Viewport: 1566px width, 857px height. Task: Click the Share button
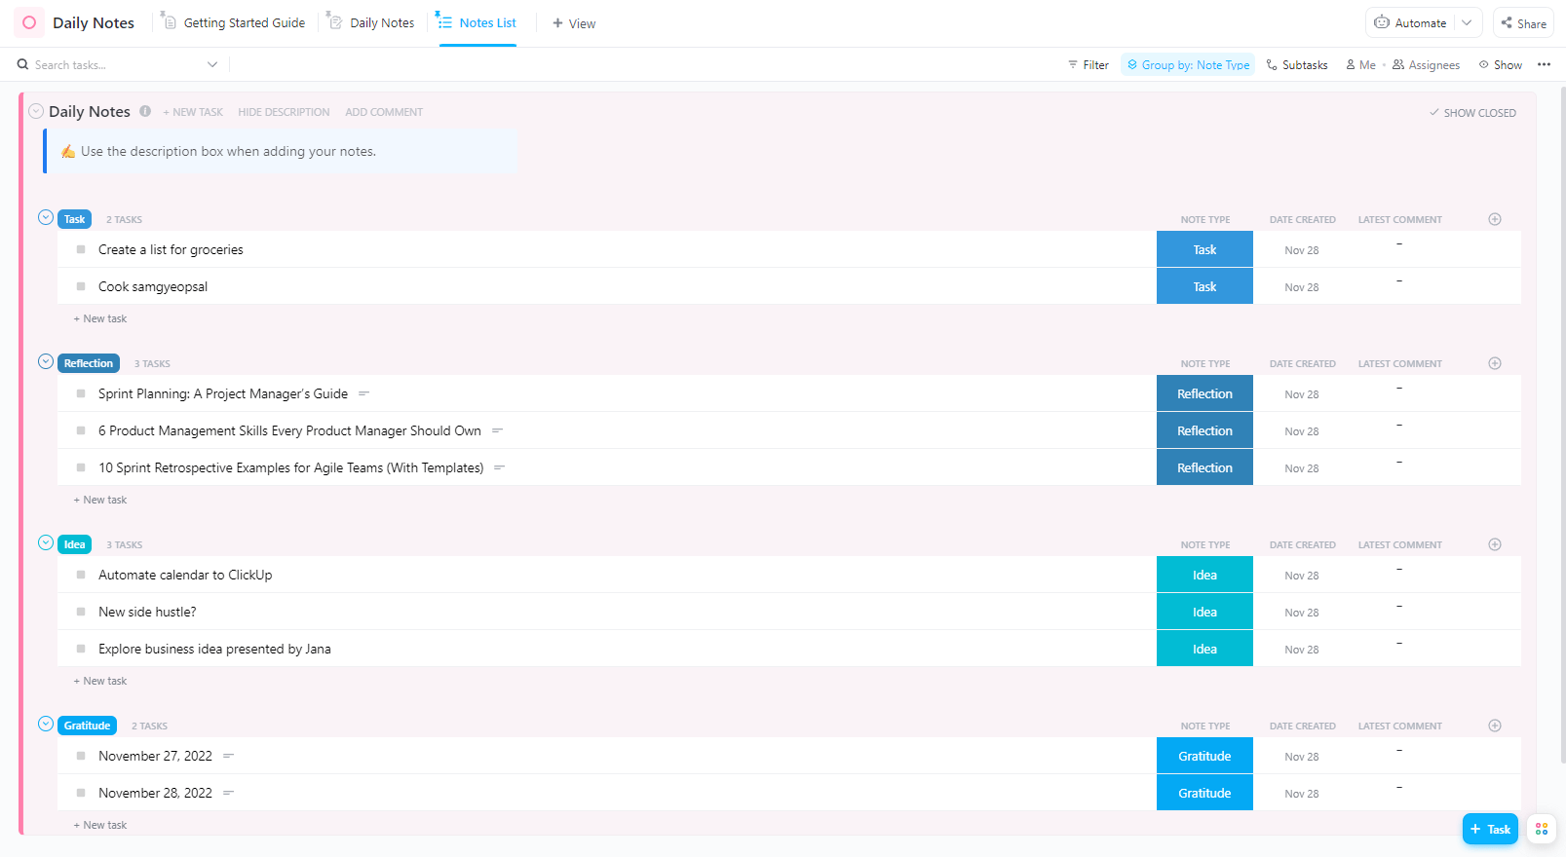(1523, 22)
